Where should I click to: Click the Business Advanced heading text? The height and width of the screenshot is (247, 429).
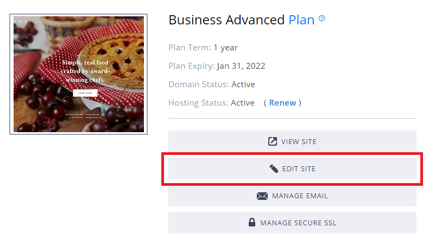coord(226,20)
